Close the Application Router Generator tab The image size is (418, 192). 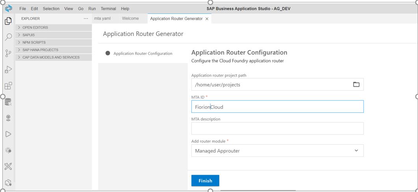[x=207, y=19]
